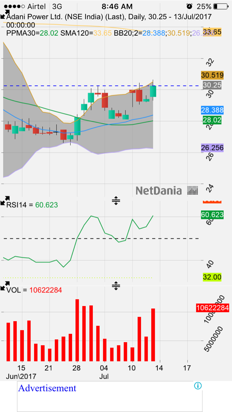Select the 28.388 BB middle price label

[x=212, y=110]
